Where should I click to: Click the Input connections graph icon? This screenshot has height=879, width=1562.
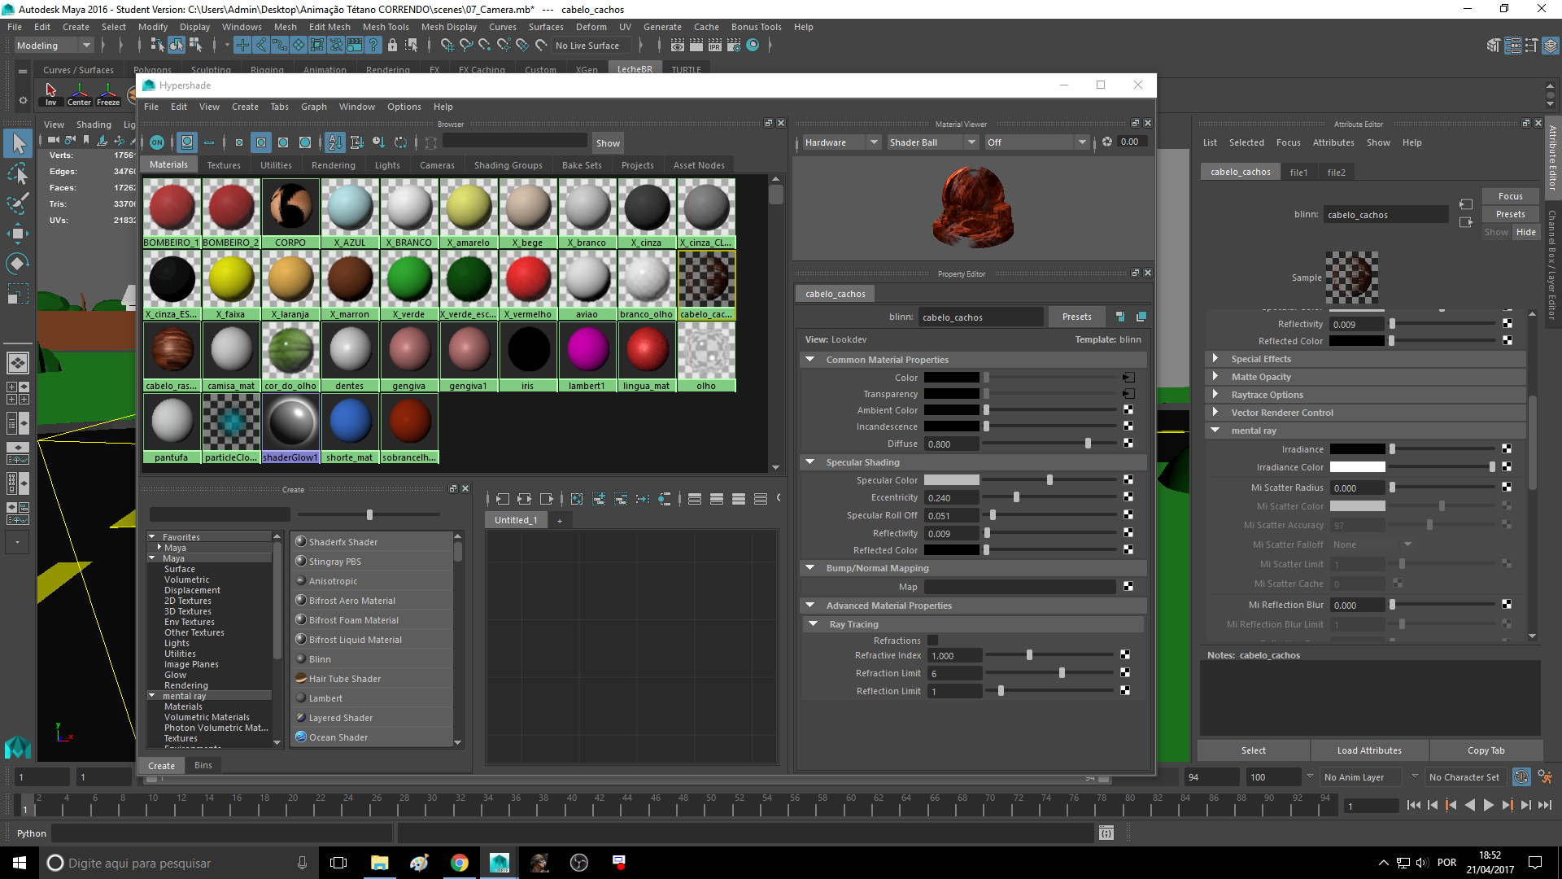click(502, 499)
